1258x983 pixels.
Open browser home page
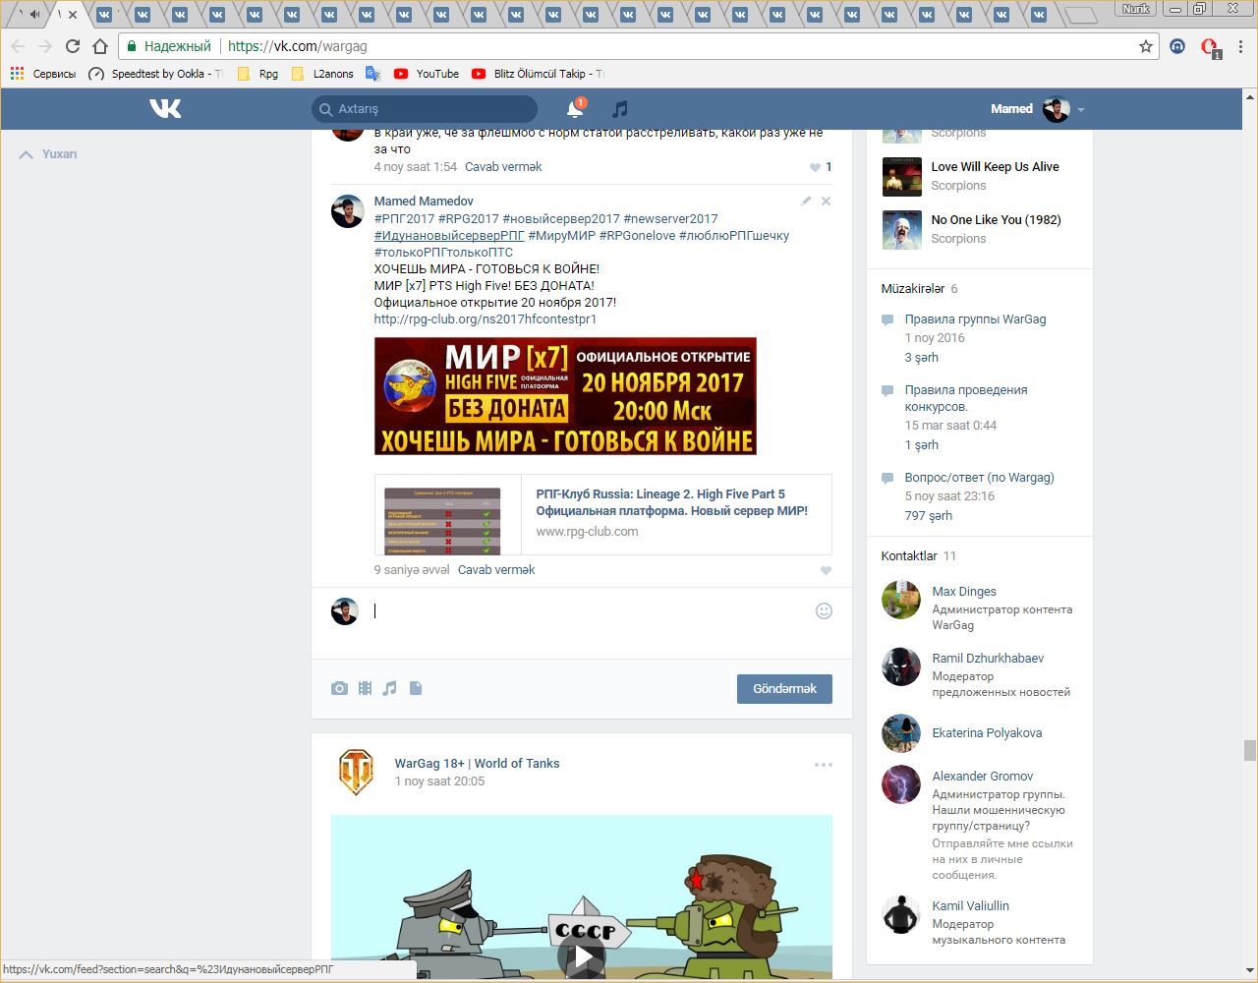[99, 46]
